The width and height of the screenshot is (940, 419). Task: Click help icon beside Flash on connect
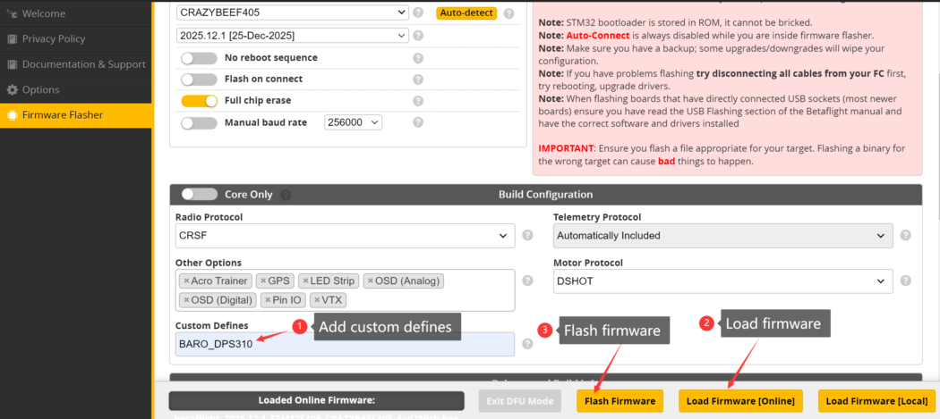pos(418,80)
